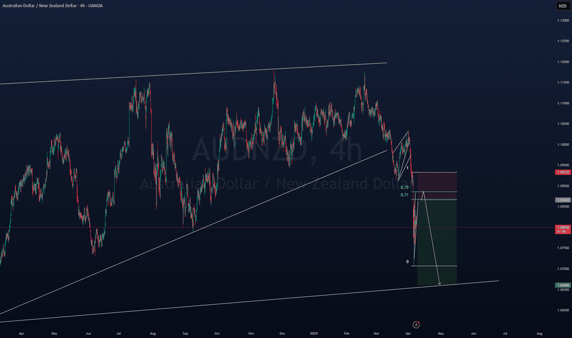Click the Feb label on time axis
Screen dimensions: 572x338
(347, 334)
